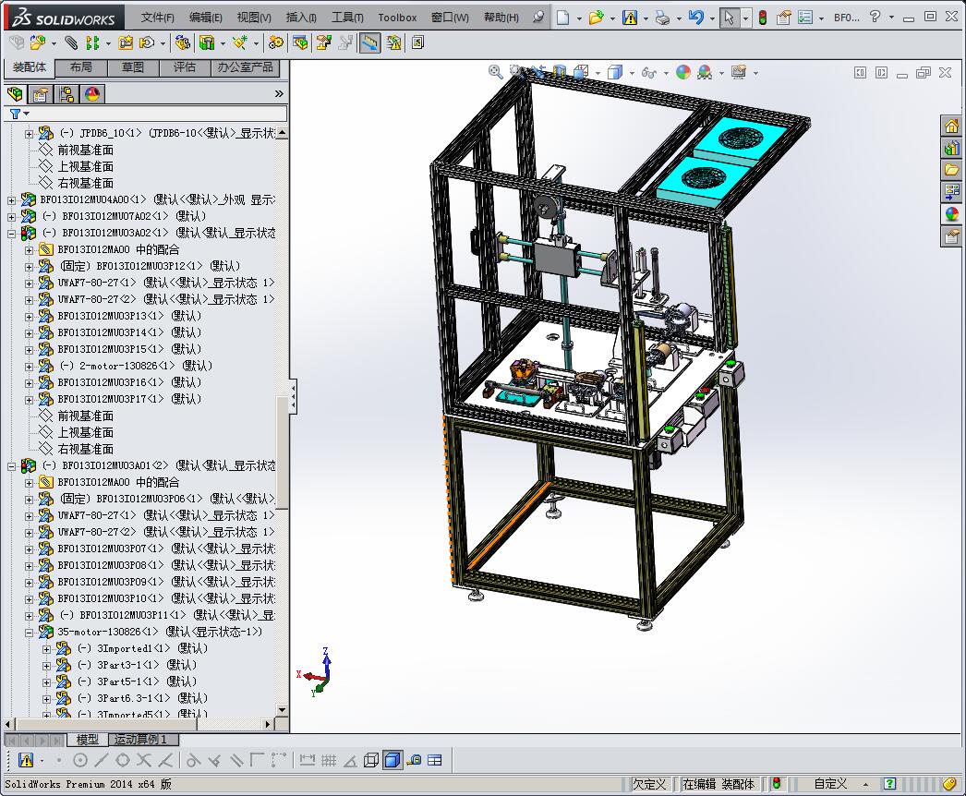Open the 窗口(W) menu
Image resolution: width=966 pixels, height=796 pixels.
tap(450, 18)
